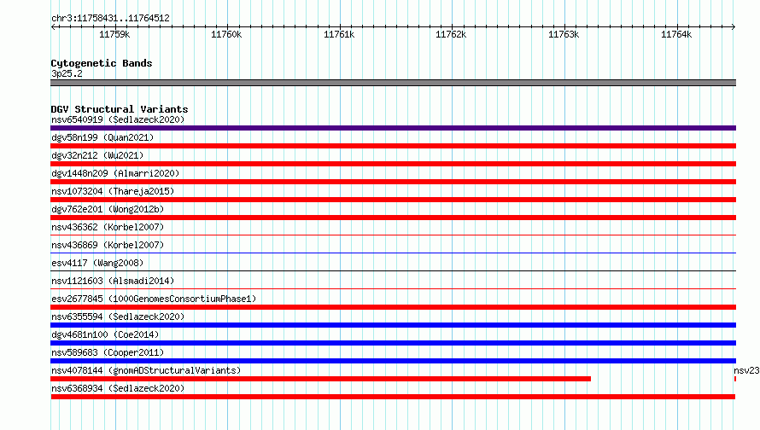Image resolution: width=760 pixels, height=430 pixels.
Task: Select the purple nsv6540919 variant bar
Action: click(x=393, y=128)
